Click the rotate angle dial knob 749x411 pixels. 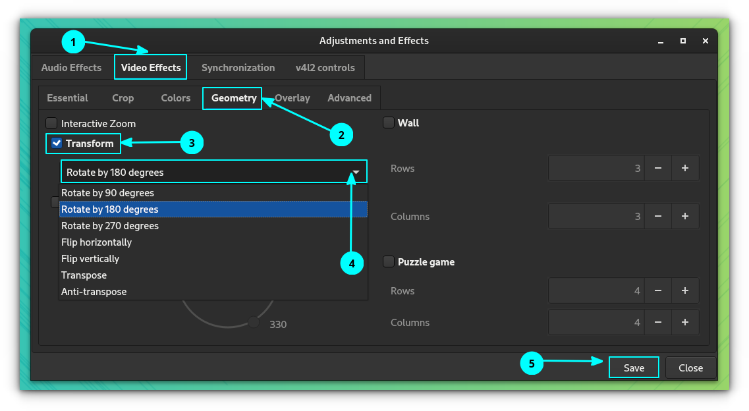tap(254, 322)
